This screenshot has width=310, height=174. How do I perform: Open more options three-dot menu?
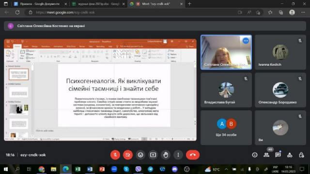tap(178, 155)
